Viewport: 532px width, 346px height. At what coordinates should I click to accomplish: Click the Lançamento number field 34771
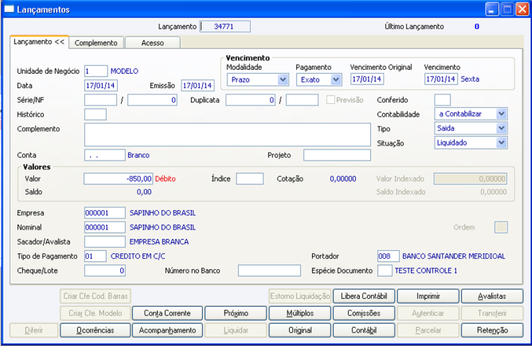[x=225, y=27]
